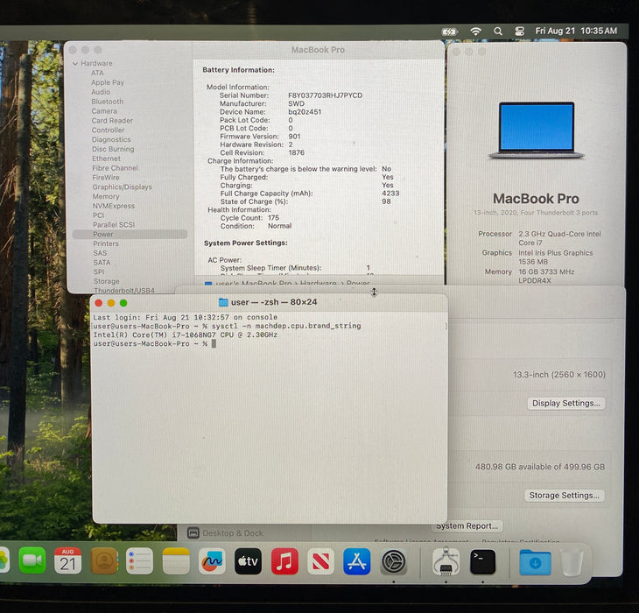
Task: Select Ethernet in the Hardware list
Action: [x=107, y=159]
